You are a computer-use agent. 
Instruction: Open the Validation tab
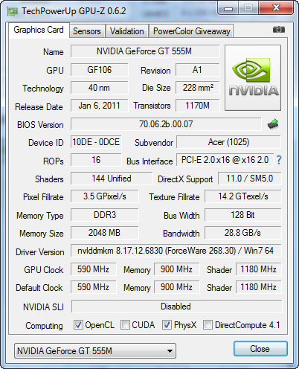pos(127,31)
